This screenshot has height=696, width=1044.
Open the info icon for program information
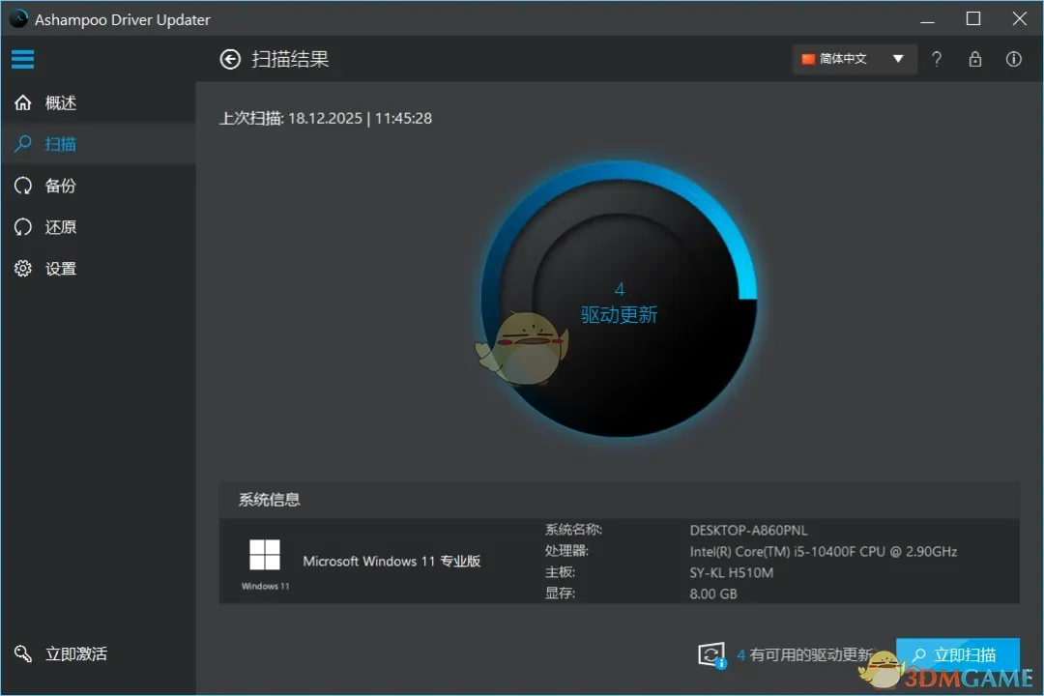1013,59
